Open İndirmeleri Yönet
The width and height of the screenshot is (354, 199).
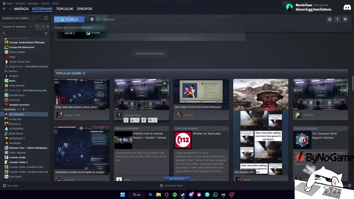[x=171, y=186]
